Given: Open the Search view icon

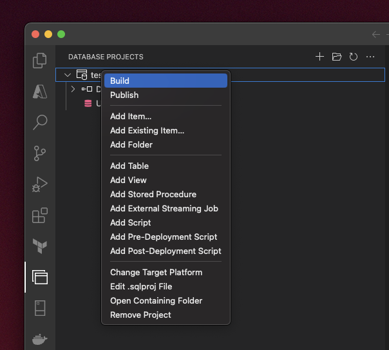Looking at the screenshot, I should (40, 122).
